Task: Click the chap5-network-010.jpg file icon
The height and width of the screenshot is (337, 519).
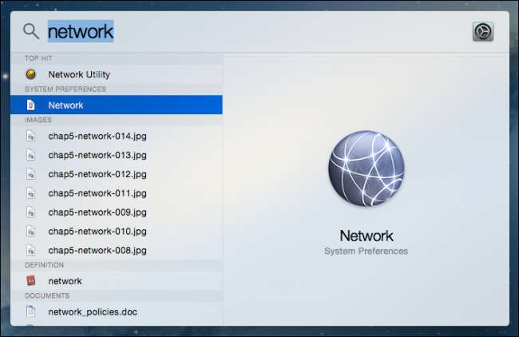Action: pyautogui.click(x=31, y=231)
